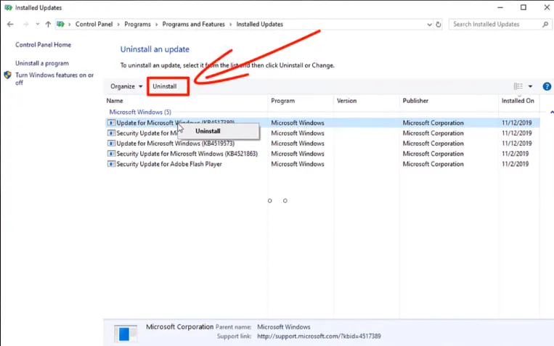Click the Uninstall toolbar button
Image resolution: width=554 pixels, height=346 pixels.
tap(165, 86)
